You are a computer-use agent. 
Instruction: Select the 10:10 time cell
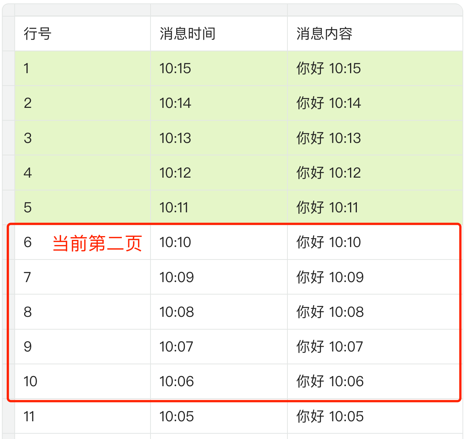175,243
